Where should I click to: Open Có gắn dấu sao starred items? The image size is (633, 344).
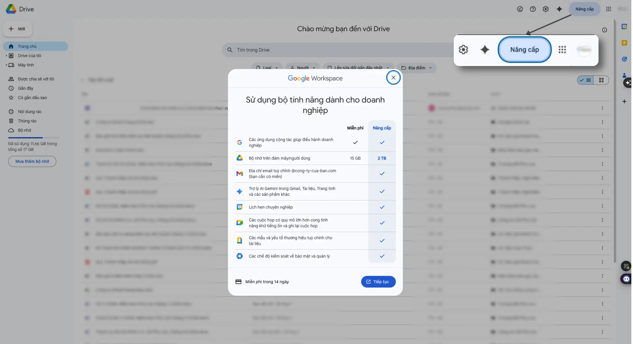(x=32, y=98)
